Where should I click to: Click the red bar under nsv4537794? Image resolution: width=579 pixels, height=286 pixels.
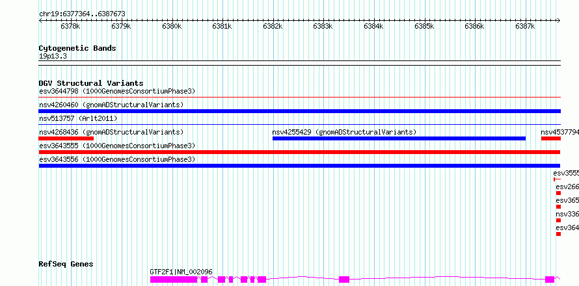click(551, 138)
